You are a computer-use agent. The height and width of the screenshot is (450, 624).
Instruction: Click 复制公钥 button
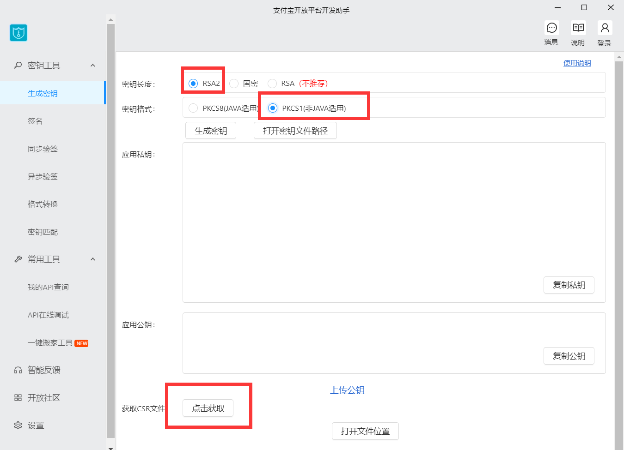pos(569,356)
